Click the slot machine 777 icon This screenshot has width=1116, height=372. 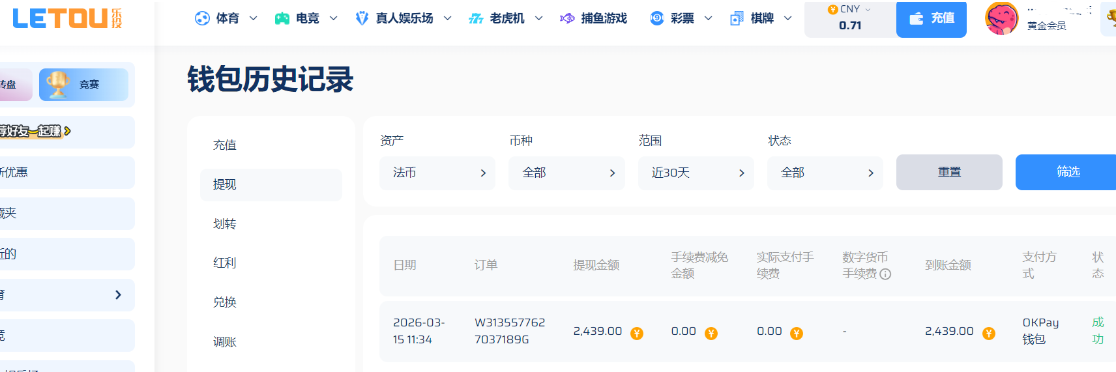coord(476,19)
